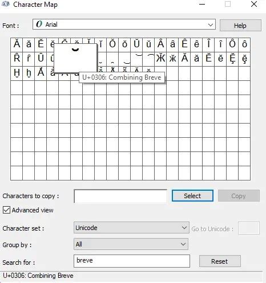The height and width of the screenshot is (283, 266).
Task: Pick the Ȓ character in second row
Action: (x=17, y=58)
